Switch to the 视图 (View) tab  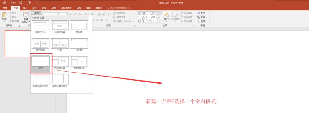coord(88,8)
